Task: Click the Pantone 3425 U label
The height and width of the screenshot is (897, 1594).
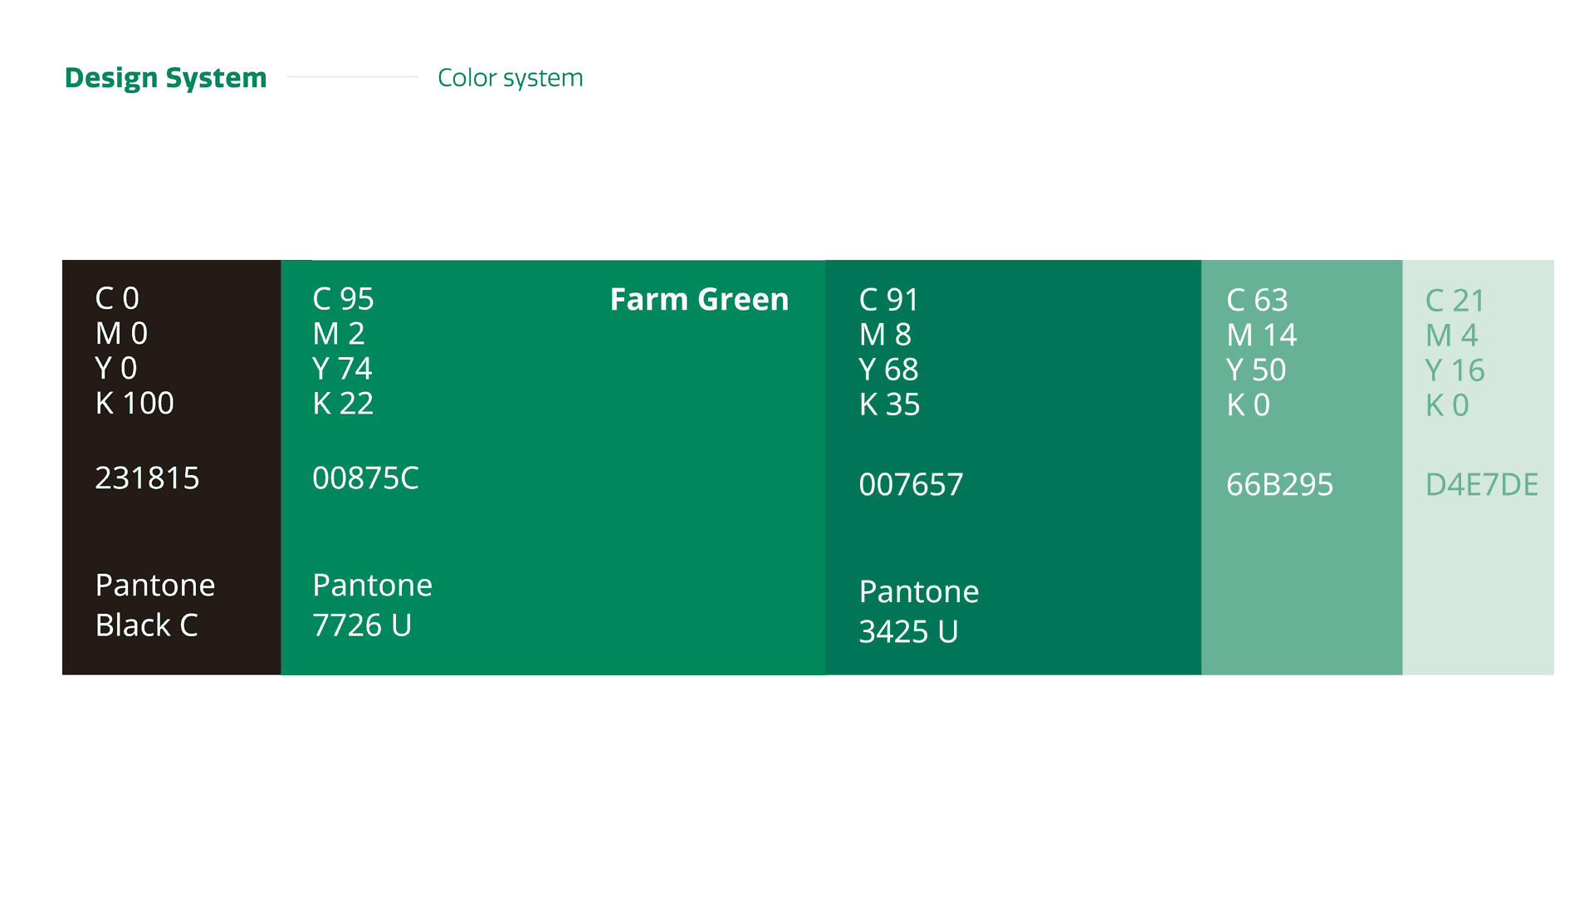Action: 918,611
